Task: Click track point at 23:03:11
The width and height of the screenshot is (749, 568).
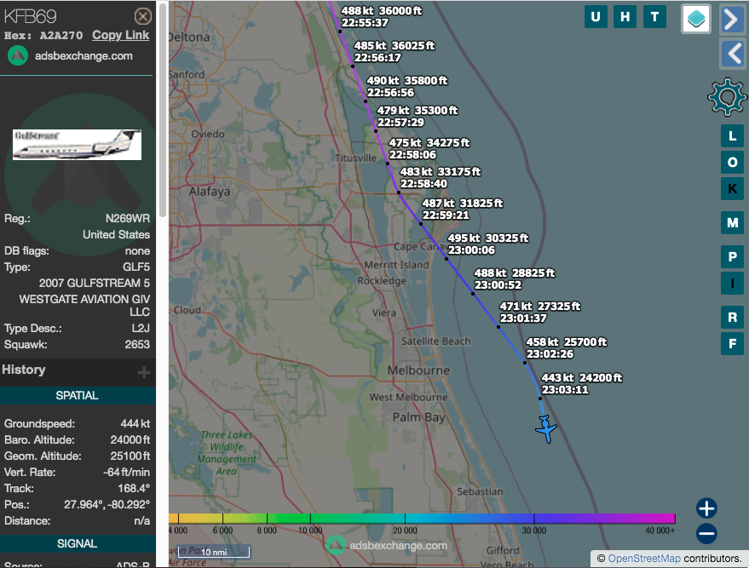Action: click(540, 399)
